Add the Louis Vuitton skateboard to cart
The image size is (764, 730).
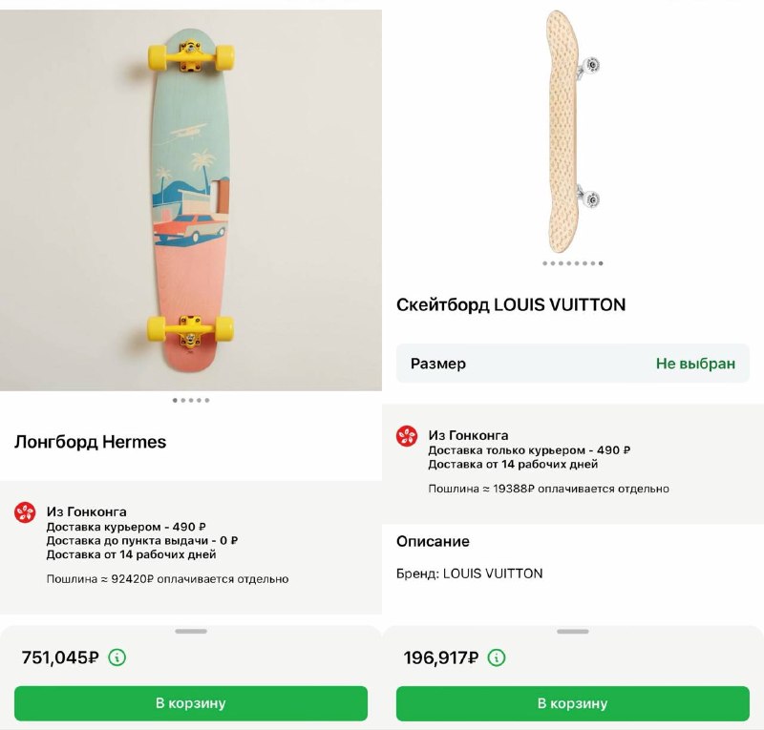point(573,703)
